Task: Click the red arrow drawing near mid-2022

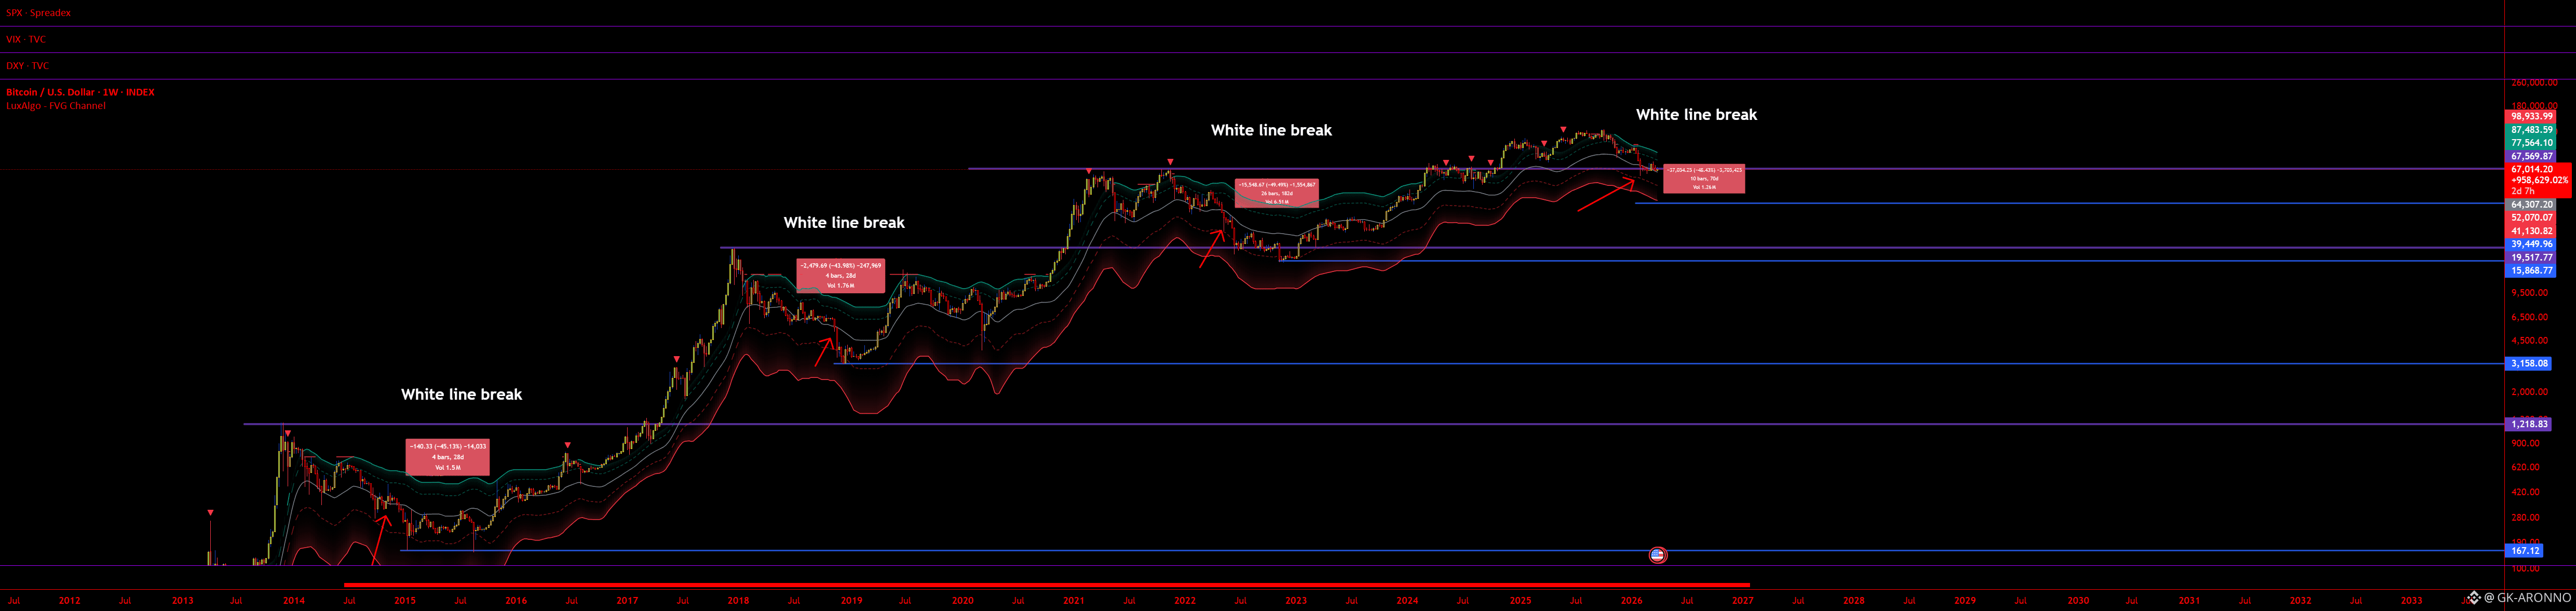Action: click(1211, 248)
